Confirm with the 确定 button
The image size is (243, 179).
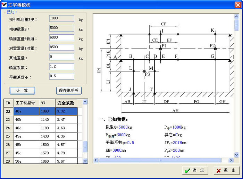[195, 170]
